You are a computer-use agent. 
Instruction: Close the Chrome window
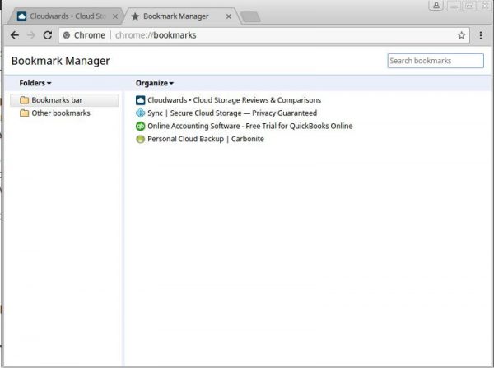pyautogui.click(x=485, y=6)
